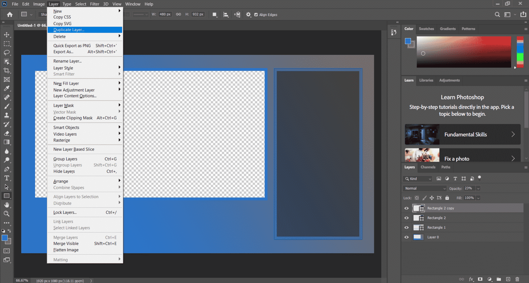
Task: Choose Group Layers menu entry
Action: click(85, 159)
